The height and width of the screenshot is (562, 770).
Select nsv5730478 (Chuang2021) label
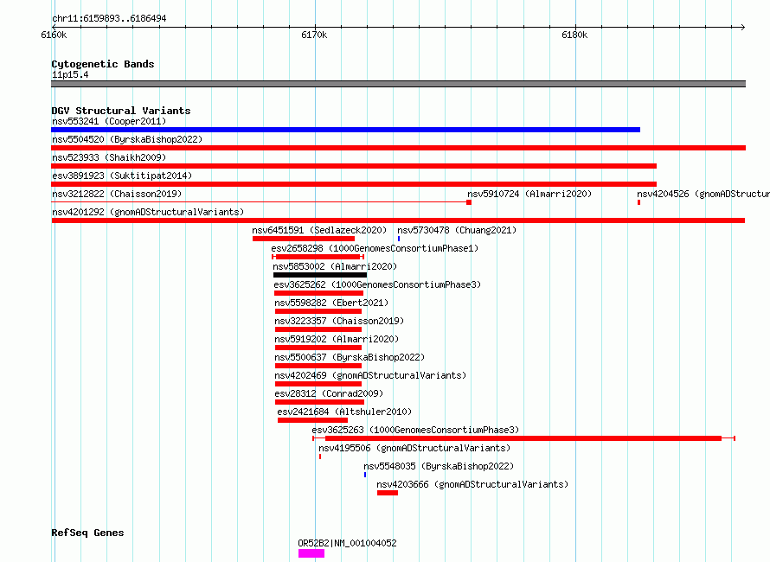point(457,230)
